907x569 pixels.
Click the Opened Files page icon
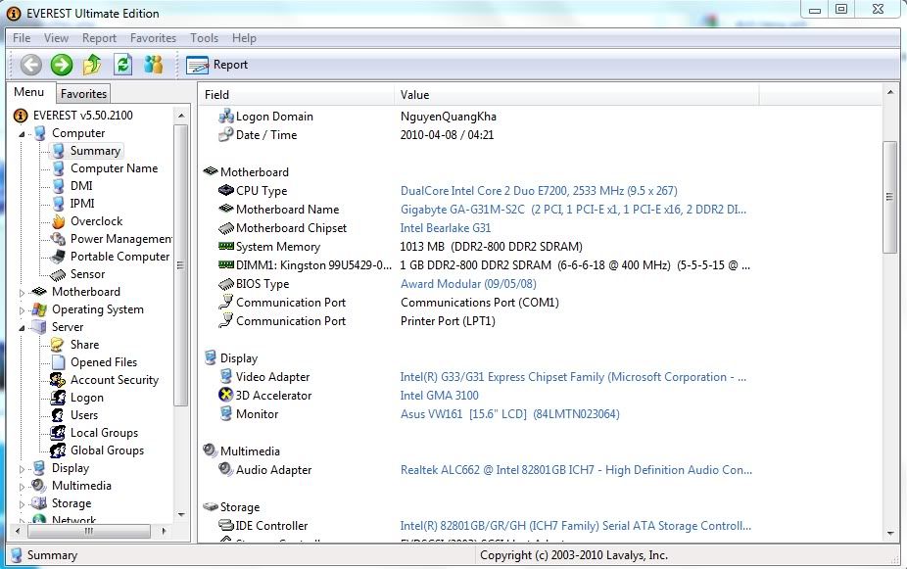(58, 362)
